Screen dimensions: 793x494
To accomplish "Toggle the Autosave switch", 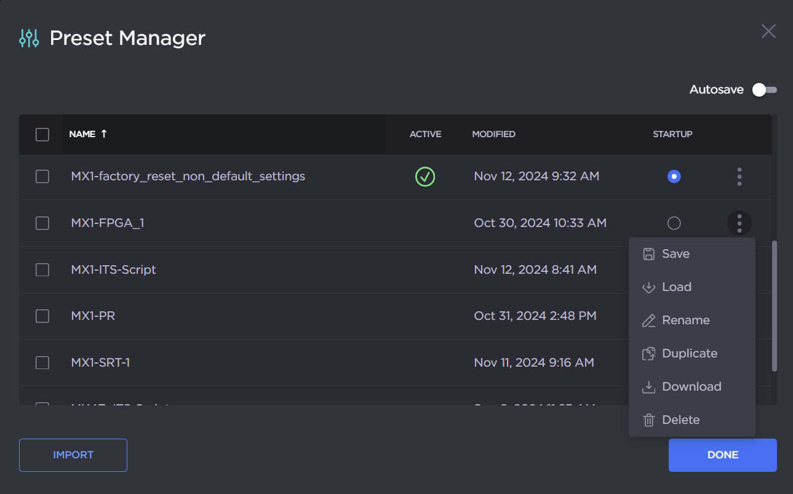I will pyautogui.click(x=765, y=90).
